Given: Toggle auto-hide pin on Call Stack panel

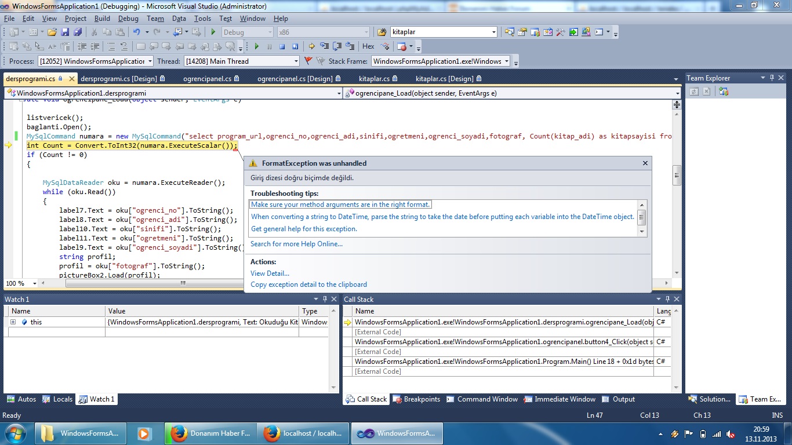Looking at the screenshot, I should tap(667, 299).
